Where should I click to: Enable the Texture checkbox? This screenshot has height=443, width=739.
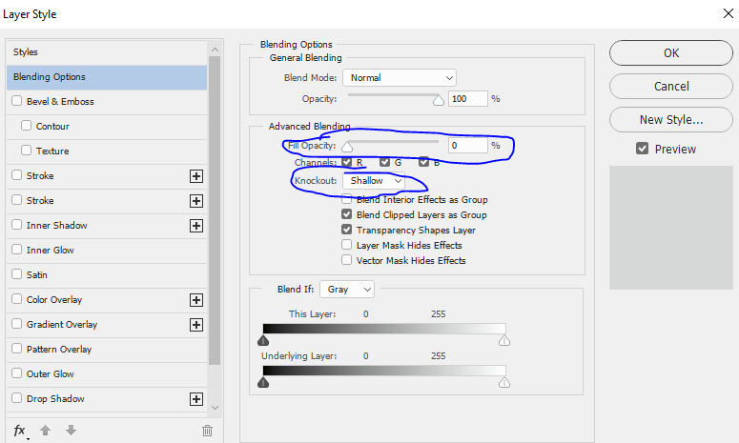click(27, 151)
